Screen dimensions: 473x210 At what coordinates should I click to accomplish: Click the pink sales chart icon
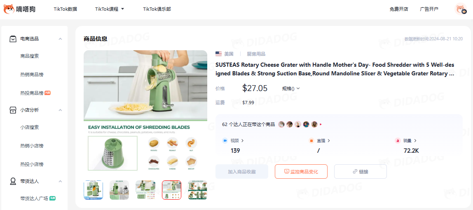click(398, 140)
